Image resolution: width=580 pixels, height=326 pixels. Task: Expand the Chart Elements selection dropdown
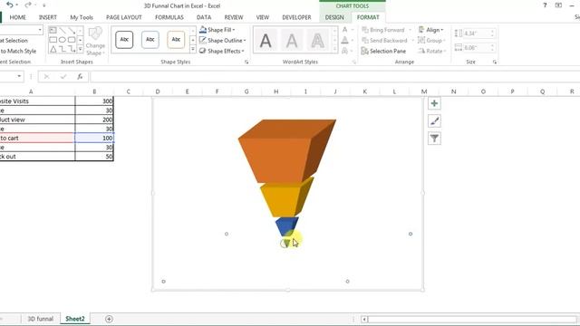(40, 30)
